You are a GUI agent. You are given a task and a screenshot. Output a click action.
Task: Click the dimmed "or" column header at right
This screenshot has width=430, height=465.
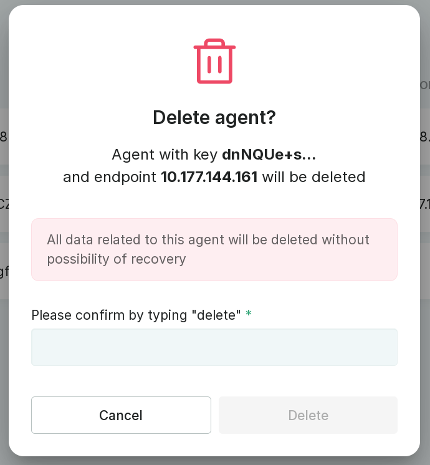pyautogui.click(x=425, y=85)
